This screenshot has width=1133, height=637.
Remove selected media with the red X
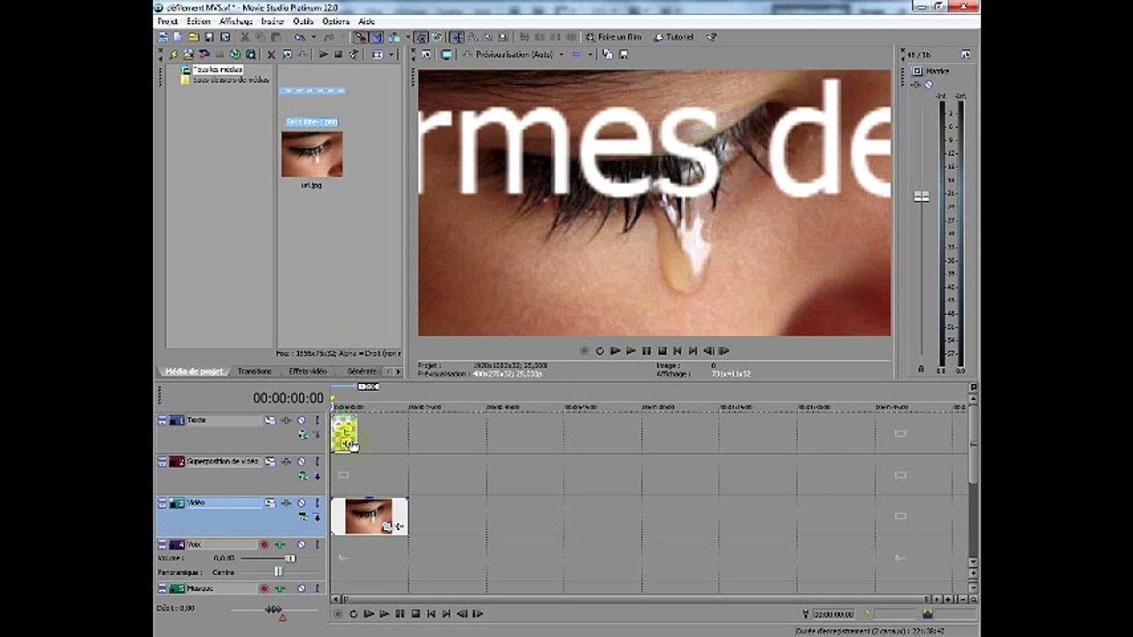pyautogui.click(x=272, y=55)
